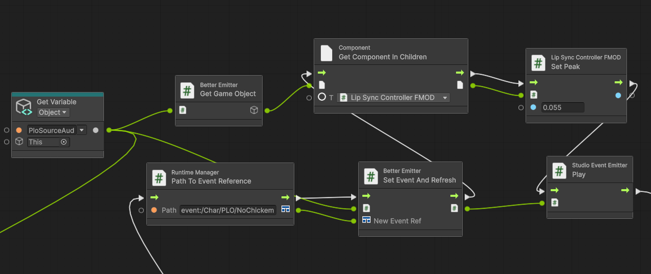Click the T type port circle on Get Component
The width and height of the screenshot is (651, 274).
[x=322, y=97]
